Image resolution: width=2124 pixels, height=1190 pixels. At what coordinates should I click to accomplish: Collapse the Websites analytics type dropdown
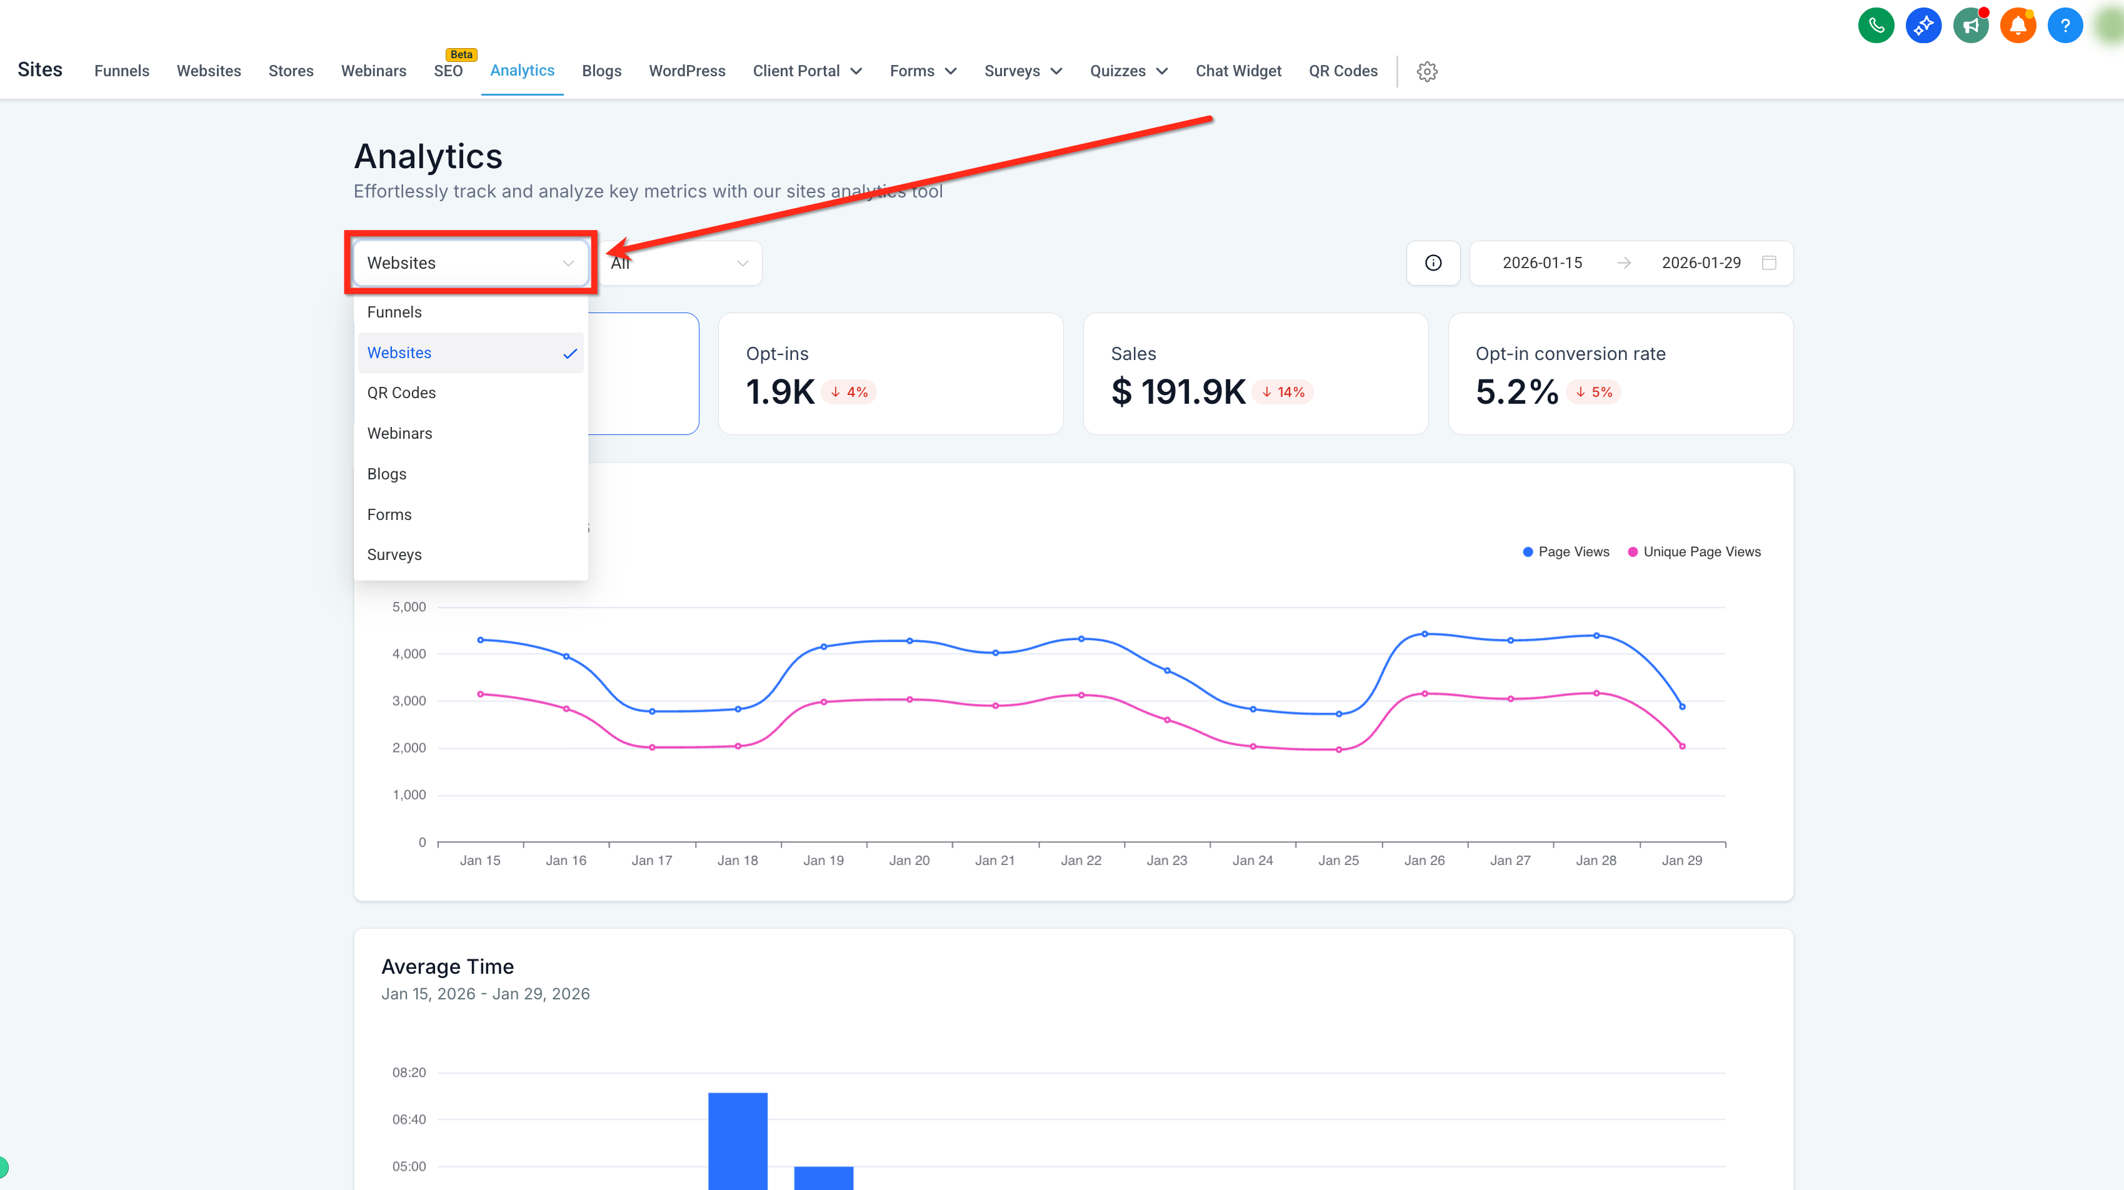471,263
